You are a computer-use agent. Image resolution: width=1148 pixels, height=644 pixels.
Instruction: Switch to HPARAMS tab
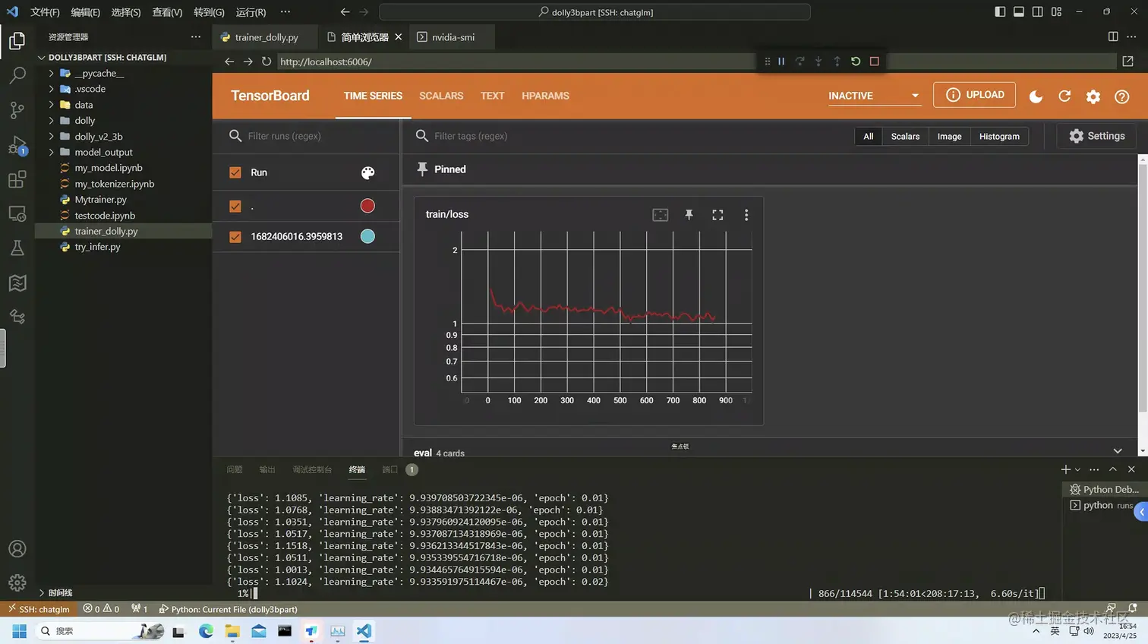click(545, 96)
